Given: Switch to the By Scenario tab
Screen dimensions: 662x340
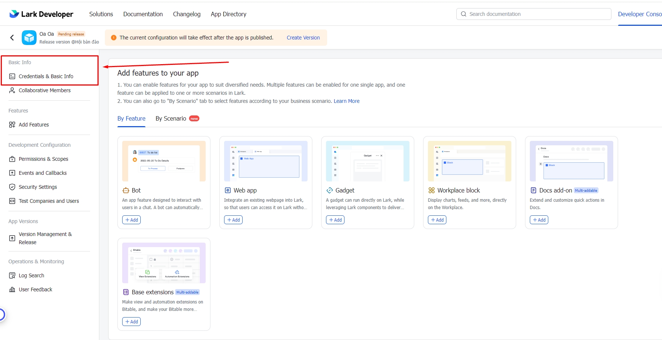Looking at the screenshot, I should click(171, 118).
